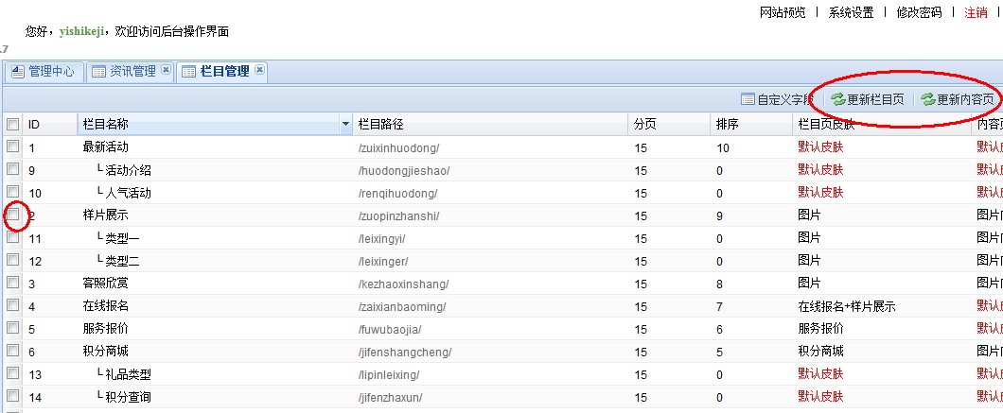Click the red 注销 logout link
Screen dimensions: 1003x413
coord(976,12)
